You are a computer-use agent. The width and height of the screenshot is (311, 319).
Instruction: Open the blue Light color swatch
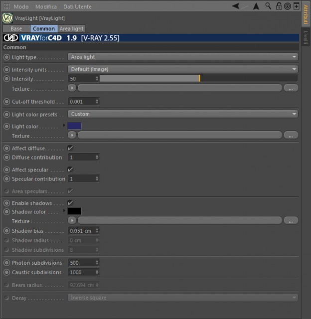coord(74,126)
